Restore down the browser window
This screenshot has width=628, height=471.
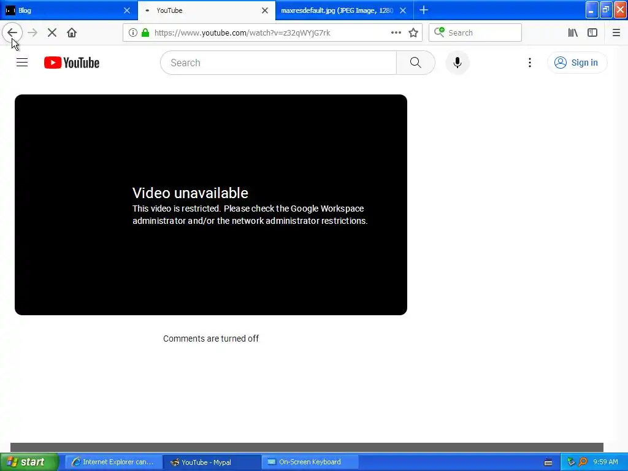(606, 10)
